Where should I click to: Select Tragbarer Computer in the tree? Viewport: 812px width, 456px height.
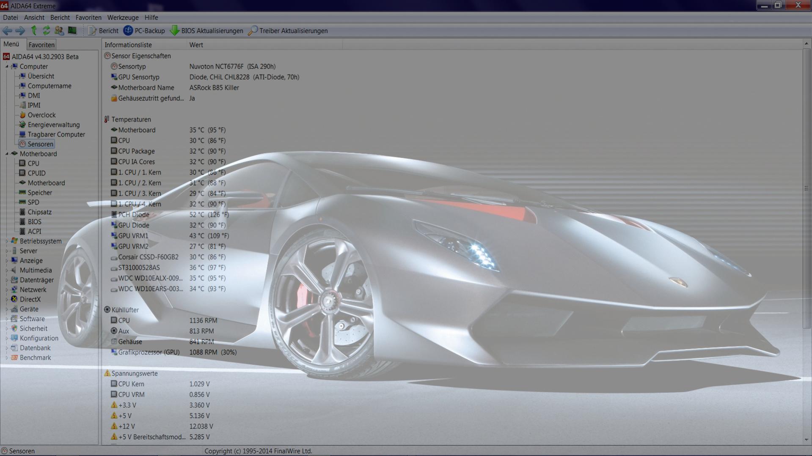(x=56, y=134)
